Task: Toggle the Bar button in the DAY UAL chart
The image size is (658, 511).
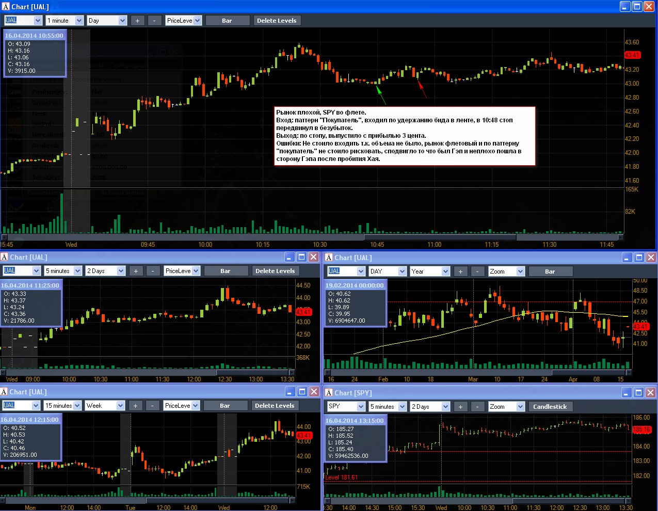Action: [x=550, y=272]
